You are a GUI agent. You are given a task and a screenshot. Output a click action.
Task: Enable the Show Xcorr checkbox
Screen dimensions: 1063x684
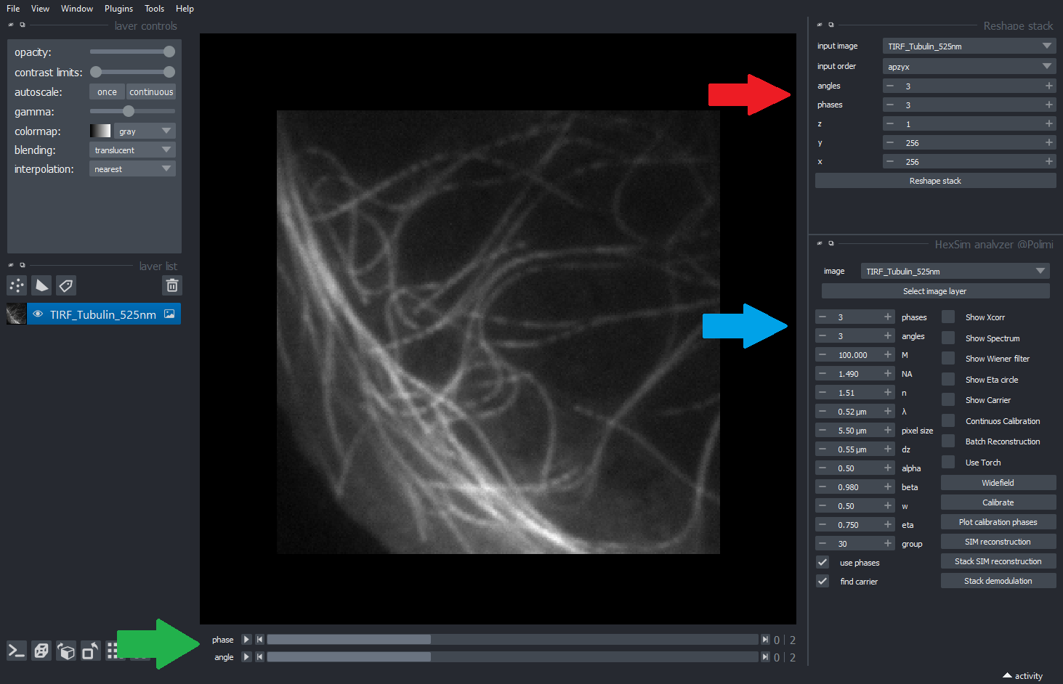point(948,317)
